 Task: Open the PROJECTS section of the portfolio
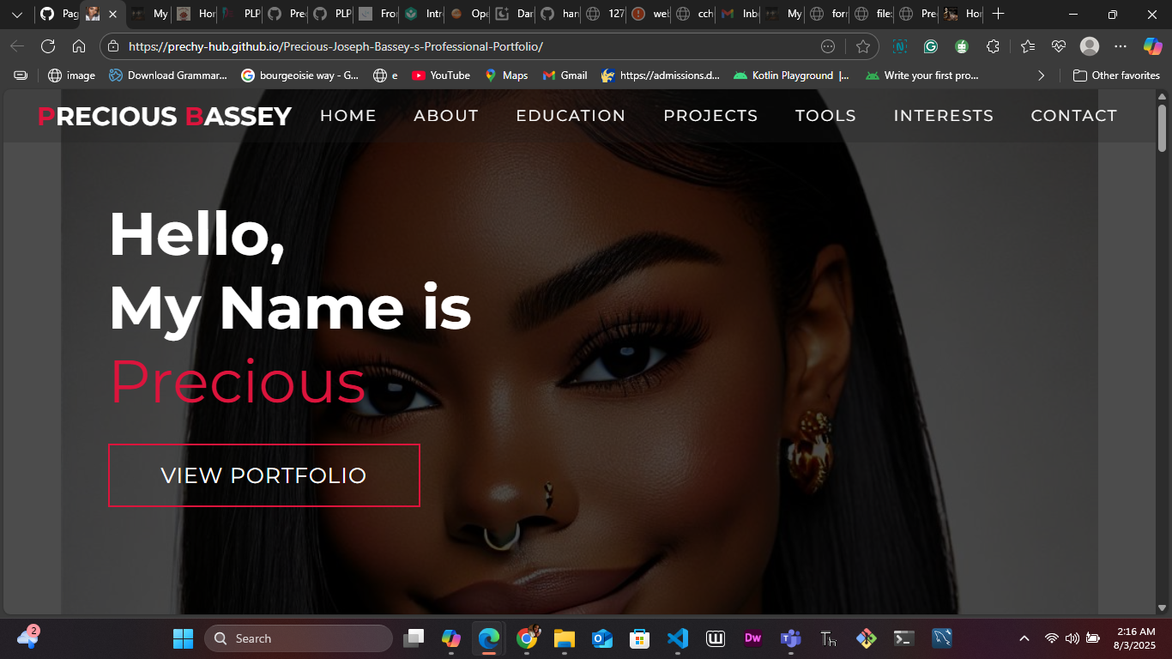click(x=710, y=115)
